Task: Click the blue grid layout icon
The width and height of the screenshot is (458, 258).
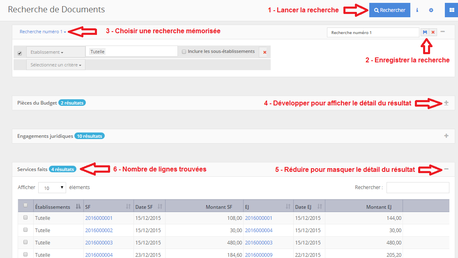Action: click(x=451, y=10)
